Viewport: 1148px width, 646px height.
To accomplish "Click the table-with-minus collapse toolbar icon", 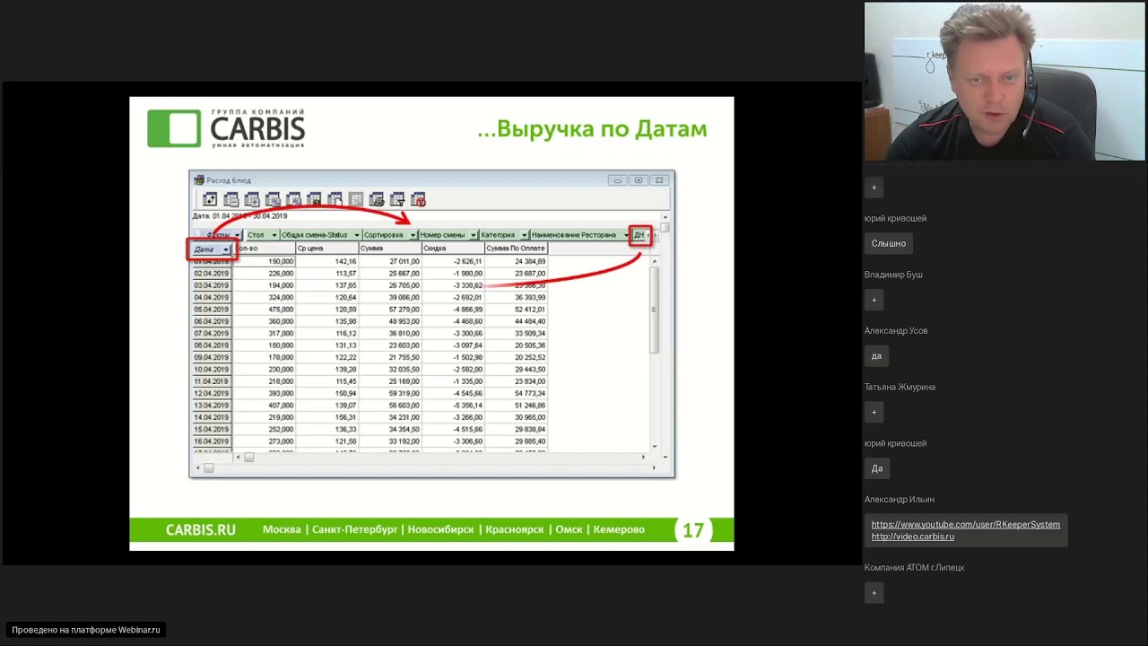I will [230, 199].
